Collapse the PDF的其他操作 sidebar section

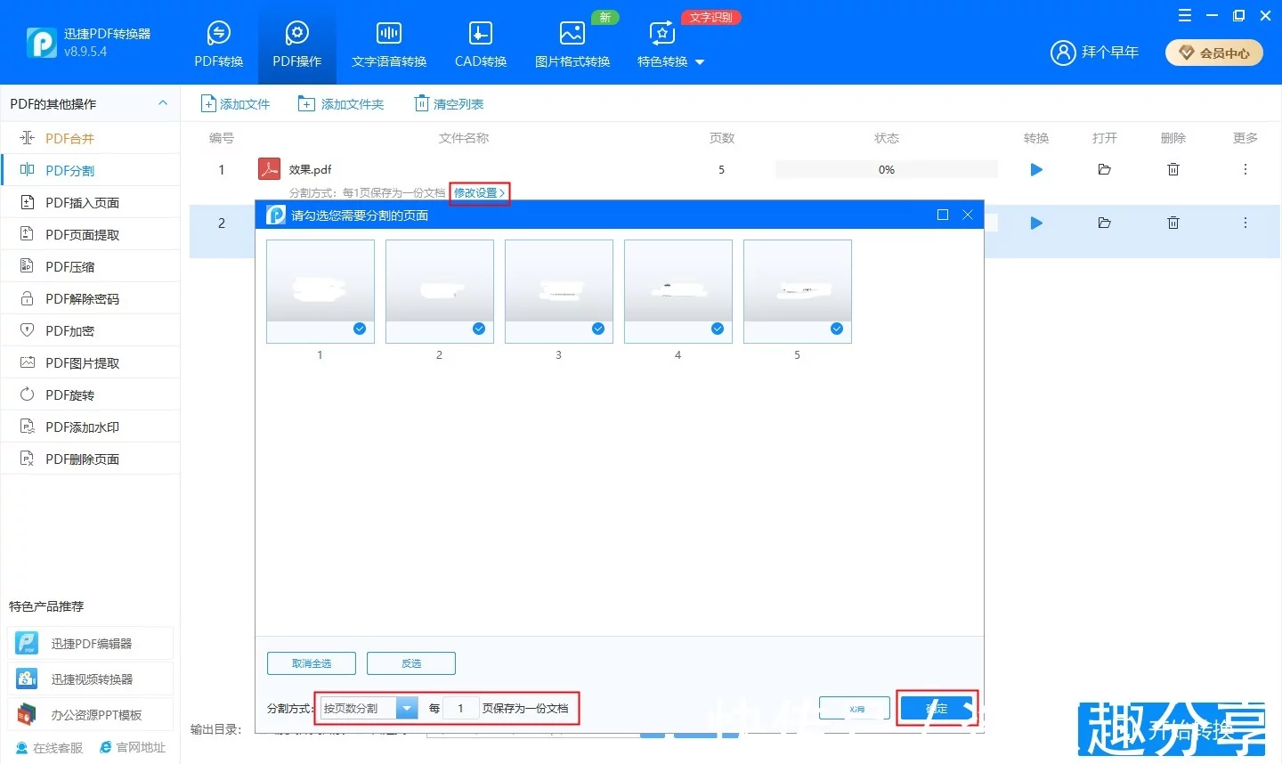tap(163, 103)
